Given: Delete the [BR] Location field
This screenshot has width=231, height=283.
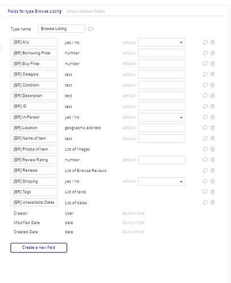Looking at the screenshot, I should (212, 128).
